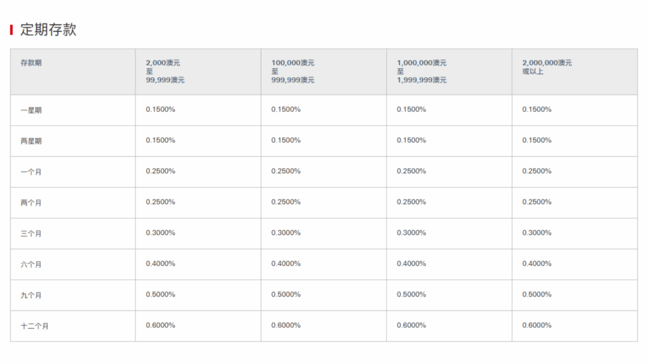This screenshot has width=648, height=364.
Task: Click 十二个月 rate under 2,000,000澳元 column
Action: click(537, 325)
